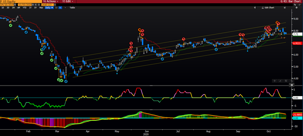Redo the chart change
Image resolution: width=303 pixels, height=136 pixels.
300,5
